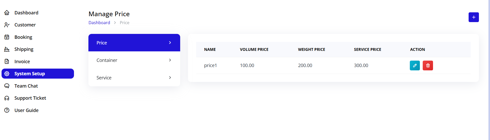Click the Invoice document icon
490x140 pixels.
(7, 61)
